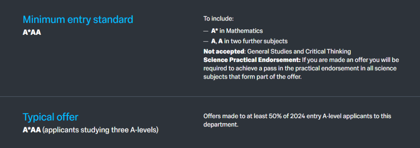The width and height of the screenshot is (420, 148).
Task: Click the word 'Mathematics' in requirements list
Action: [x=244, y=31]
